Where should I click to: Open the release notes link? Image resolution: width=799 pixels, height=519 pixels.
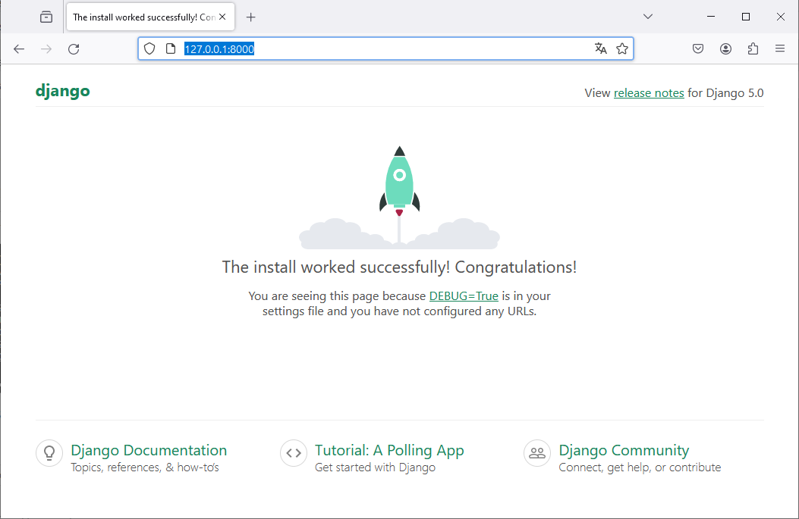649,93
